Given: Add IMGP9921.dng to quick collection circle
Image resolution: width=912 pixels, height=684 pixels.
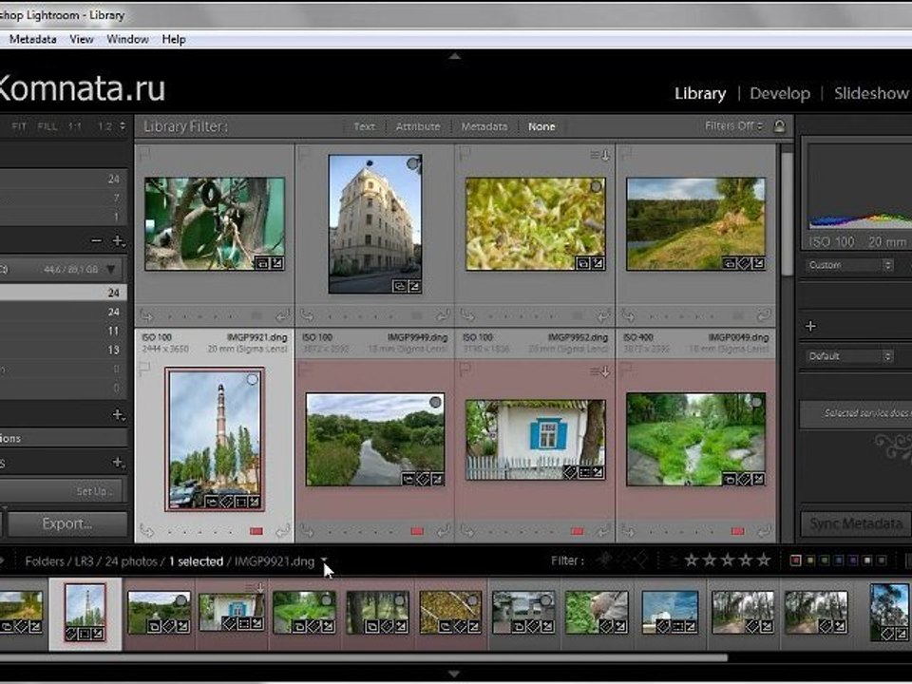Looking at the screenshot, I should pos(252,379).
